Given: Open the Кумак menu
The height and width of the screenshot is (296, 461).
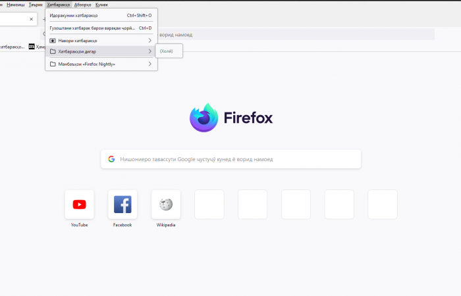Looking at the screenshot, I should coord(101,5).
